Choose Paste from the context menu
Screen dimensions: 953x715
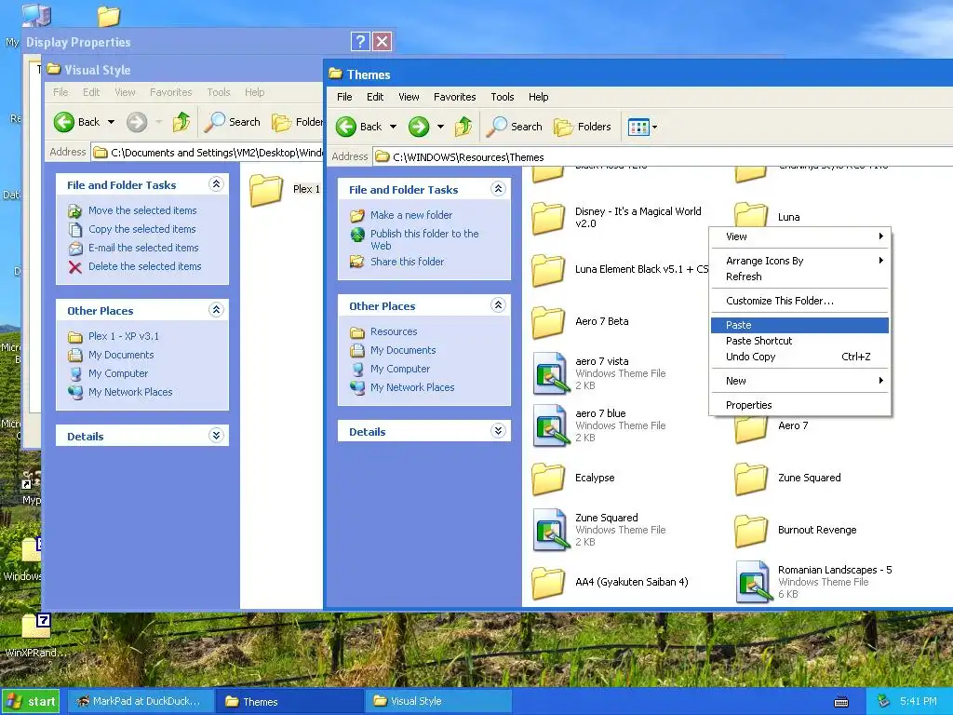[x=799, y=325]
